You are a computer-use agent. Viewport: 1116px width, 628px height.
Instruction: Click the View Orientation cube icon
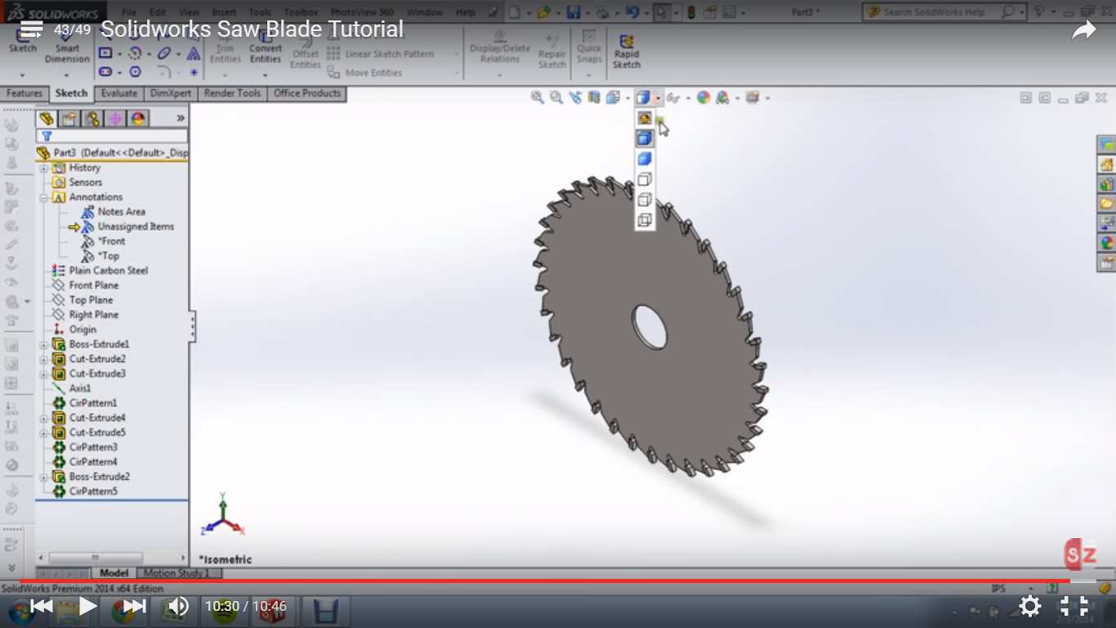tap(613, 97)
